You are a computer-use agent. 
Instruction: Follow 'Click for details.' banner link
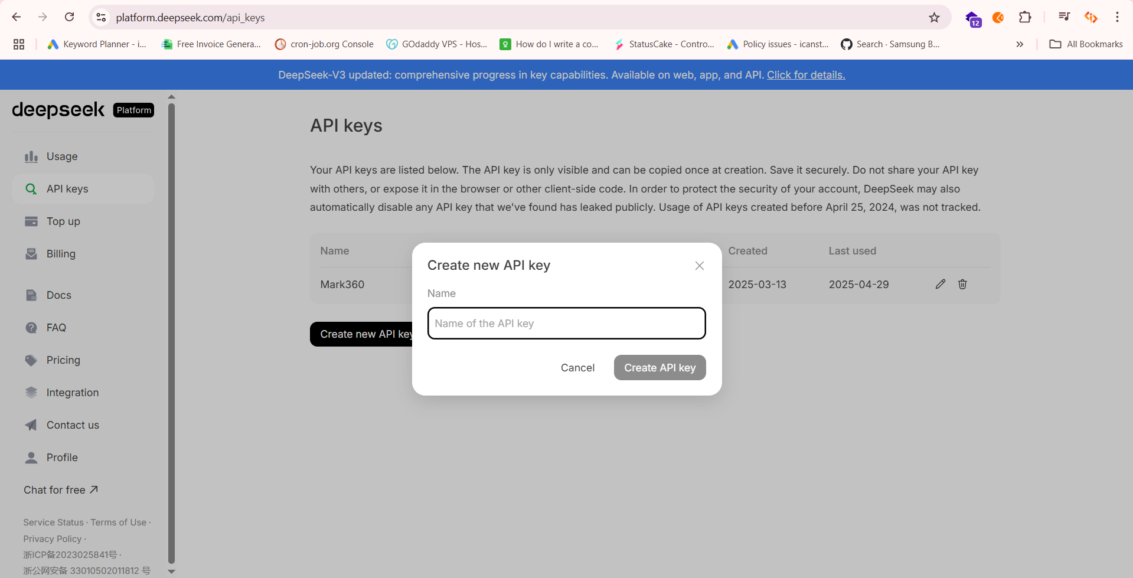[x=806, y=75]
